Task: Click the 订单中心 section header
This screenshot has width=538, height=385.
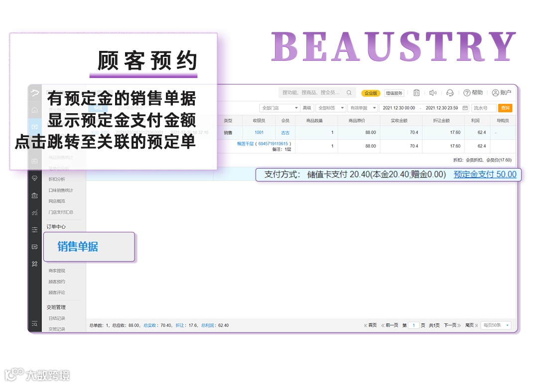Action: (56, 227)
